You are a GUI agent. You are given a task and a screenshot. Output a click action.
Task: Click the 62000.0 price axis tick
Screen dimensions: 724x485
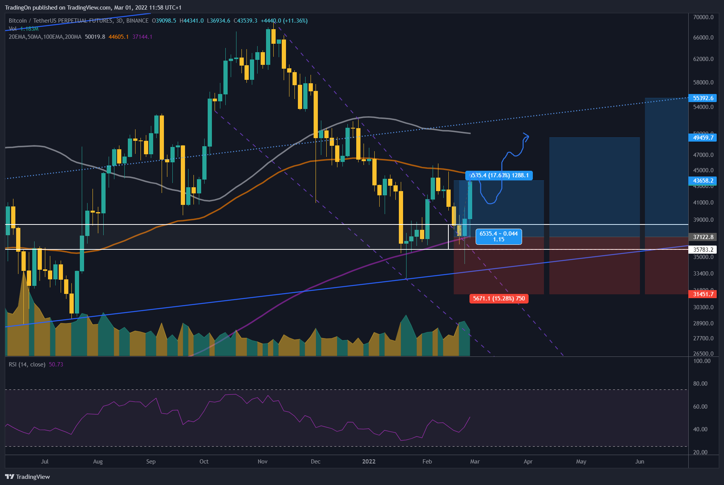703,59
